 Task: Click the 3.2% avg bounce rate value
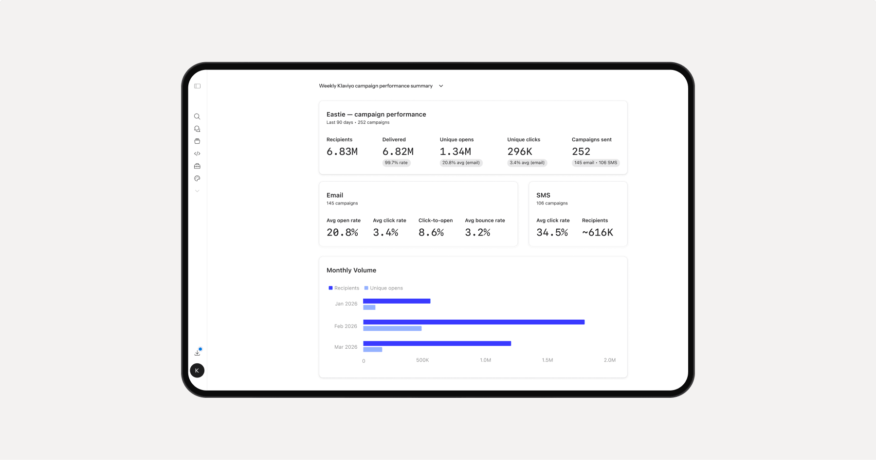click(x=477, y=233)
